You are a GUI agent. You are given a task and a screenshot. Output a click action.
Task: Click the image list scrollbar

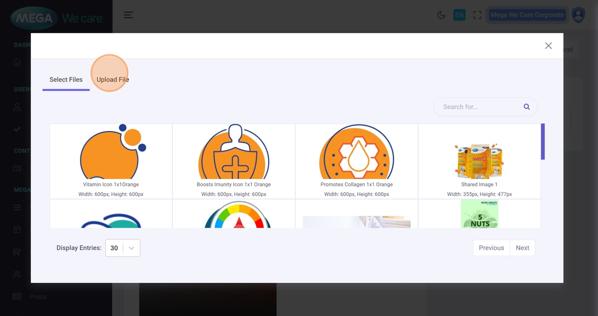(x=542, y=142)
